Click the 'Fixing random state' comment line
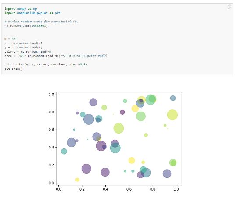237x199 pixels. pos(41,22)
